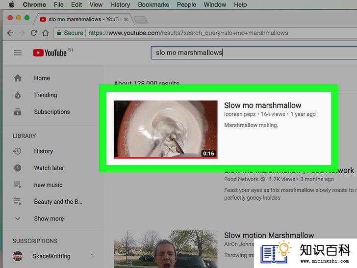Image resolution: width=357 pixels, height=268 pixels.
Task: Visit the Food Network channel
Action: 241,179
